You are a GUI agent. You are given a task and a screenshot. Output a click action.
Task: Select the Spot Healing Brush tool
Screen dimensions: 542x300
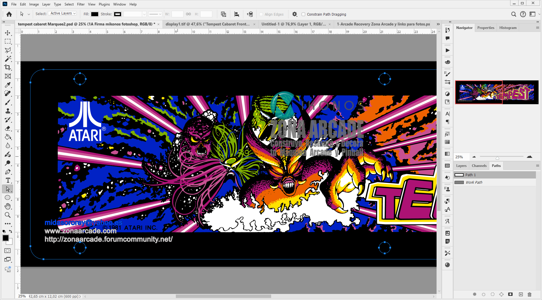pos(8,93)
